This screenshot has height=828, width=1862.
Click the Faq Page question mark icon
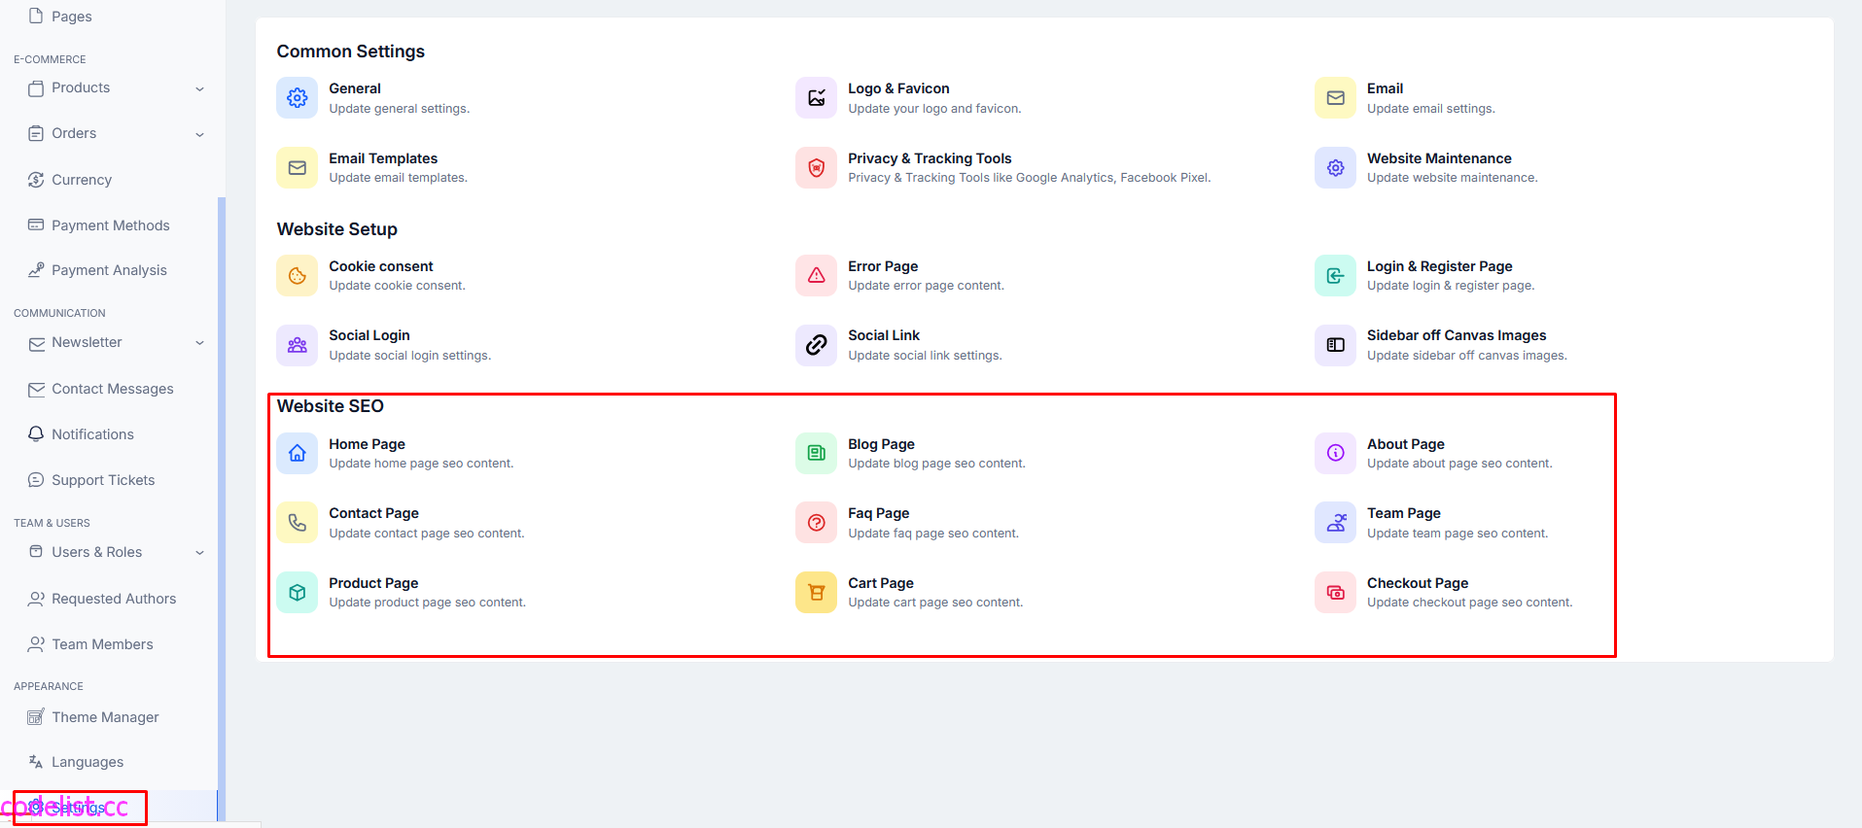[816, 523]
